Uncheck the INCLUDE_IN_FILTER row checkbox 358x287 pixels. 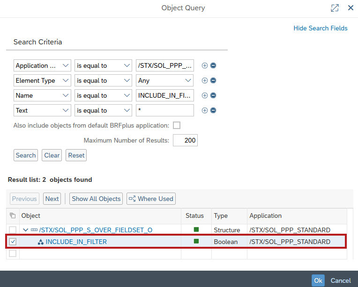coord(13,242)
